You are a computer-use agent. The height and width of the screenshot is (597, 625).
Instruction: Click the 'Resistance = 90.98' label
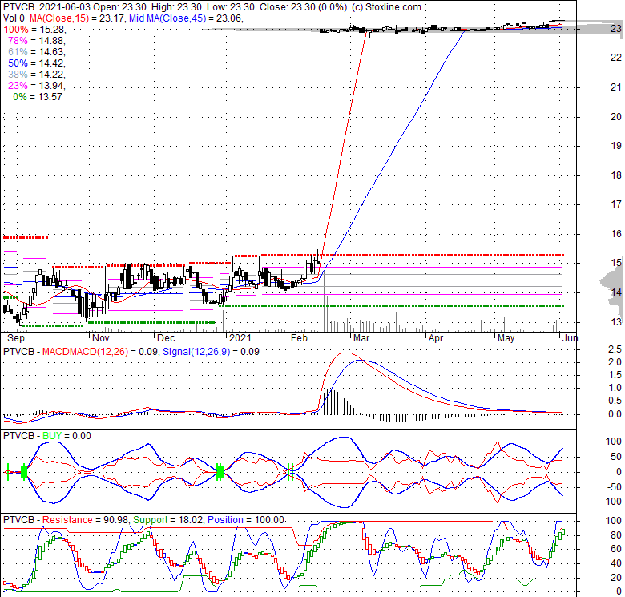pos(85,520)
